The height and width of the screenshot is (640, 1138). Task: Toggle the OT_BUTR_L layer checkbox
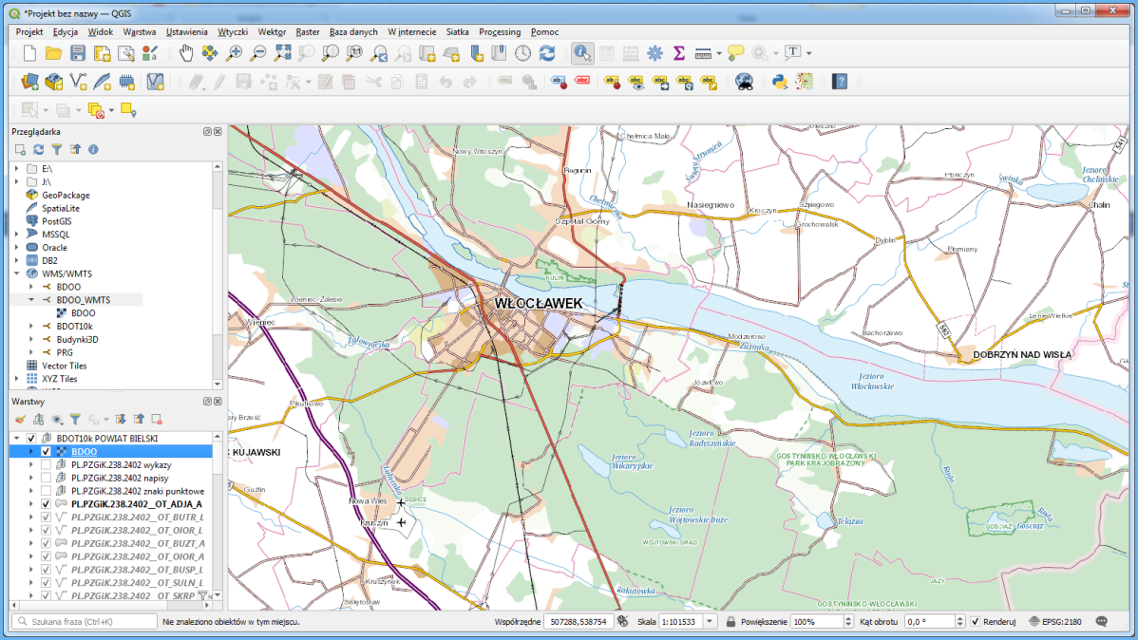pos(46,518)
